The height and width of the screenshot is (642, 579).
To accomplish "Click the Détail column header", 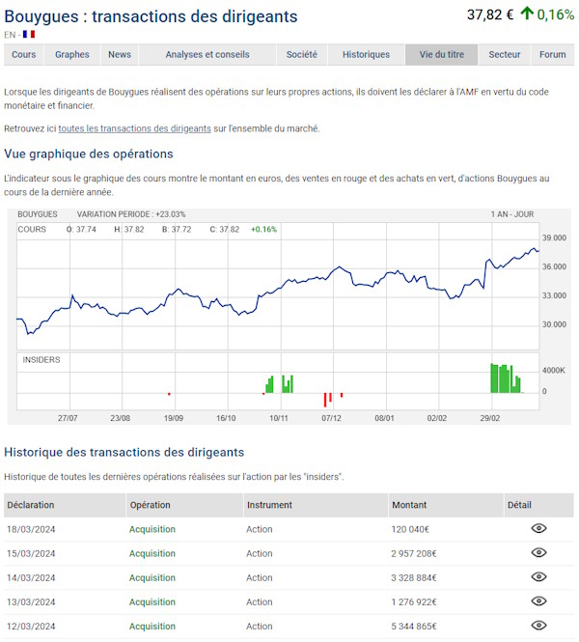I will click(538, 505).
